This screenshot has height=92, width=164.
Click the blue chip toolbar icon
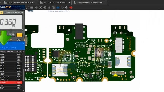58,7
